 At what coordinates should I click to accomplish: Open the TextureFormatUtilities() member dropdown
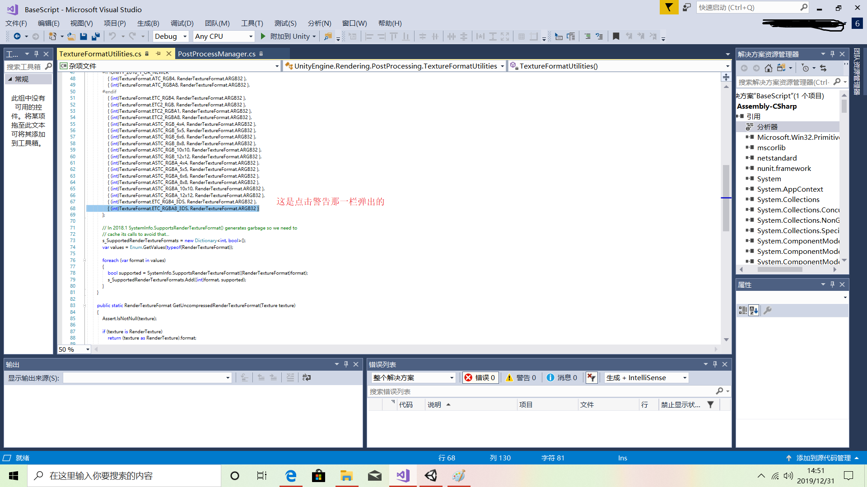pos(620,66)
